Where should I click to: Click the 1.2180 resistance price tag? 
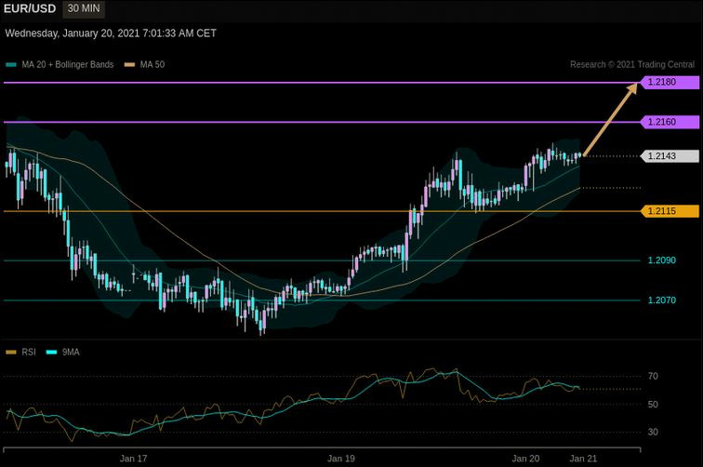[670, 82]
